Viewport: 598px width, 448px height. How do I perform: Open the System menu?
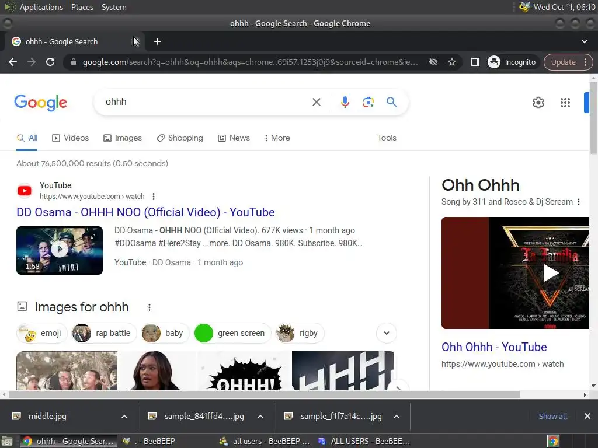(x=114, y=7)
